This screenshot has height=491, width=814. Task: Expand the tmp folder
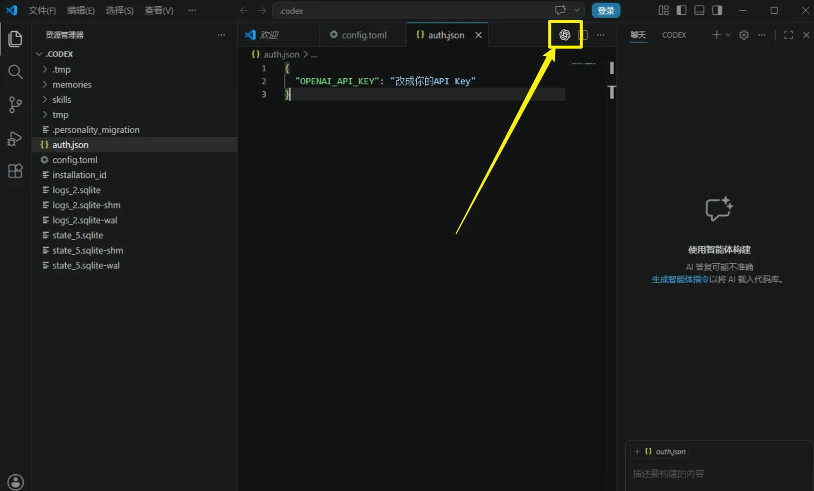click(x=135, y=114)
